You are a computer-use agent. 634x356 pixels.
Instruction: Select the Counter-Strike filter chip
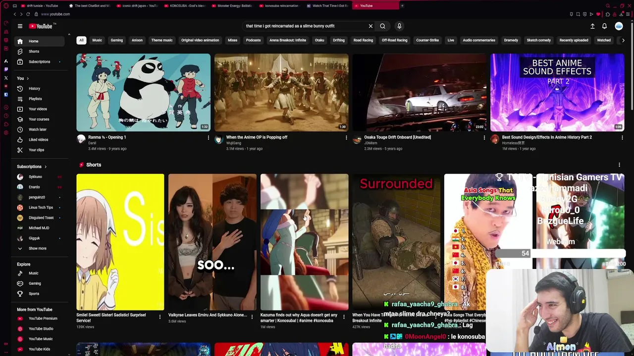(x=428, y=40)
